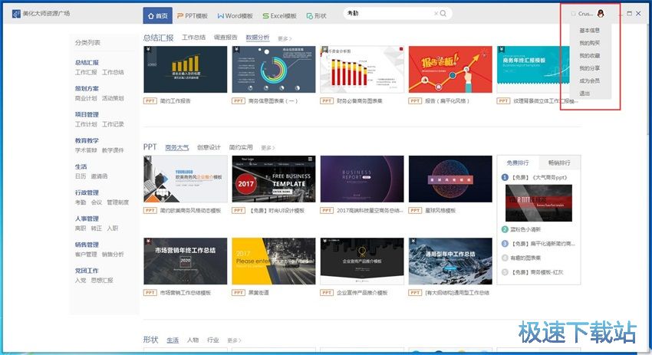652x355 pixels.
Task: Open the 工作记录 subcategory
Action: pos(113,124)
